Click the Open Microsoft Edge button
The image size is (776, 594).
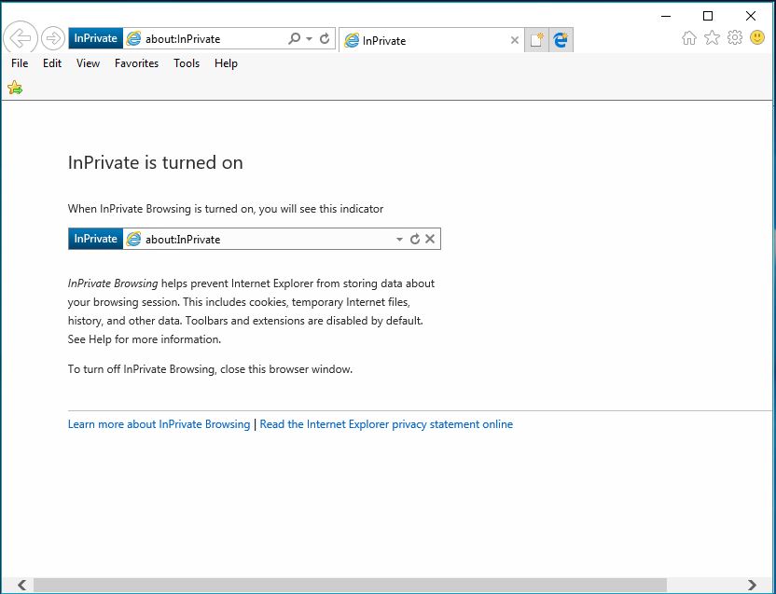tap(561, 39)
